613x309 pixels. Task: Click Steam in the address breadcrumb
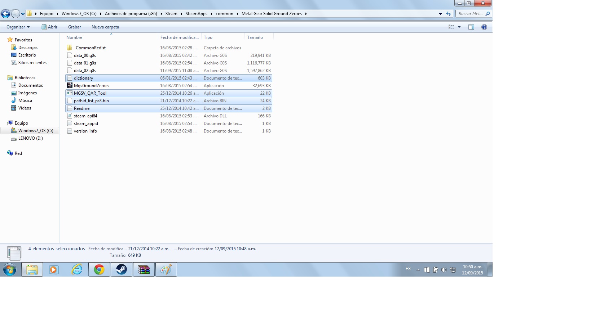[171, 14]
